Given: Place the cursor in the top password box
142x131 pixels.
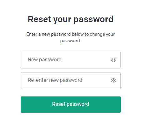Looking at the screenshot, I should (71, 60).
